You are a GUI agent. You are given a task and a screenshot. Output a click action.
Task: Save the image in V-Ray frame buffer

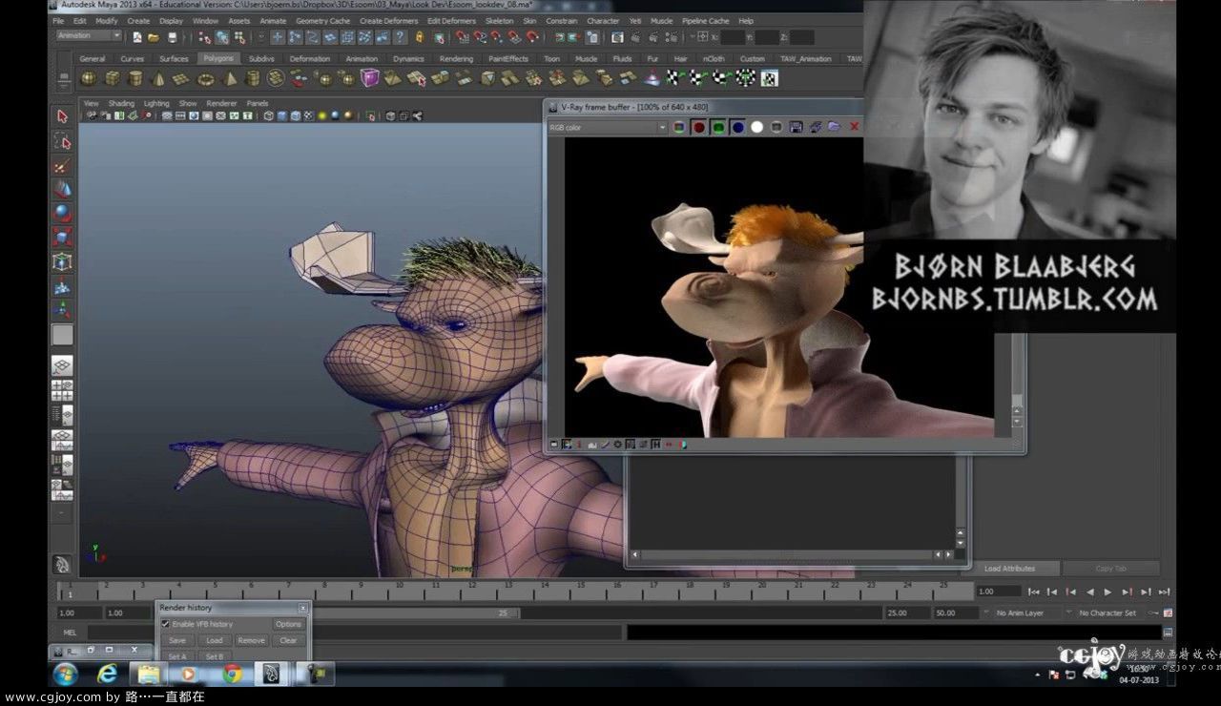pyautogui.click(x=797, y=127)
